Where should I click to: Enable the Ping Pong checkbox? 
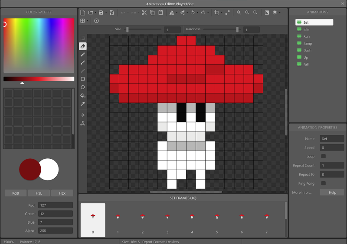point(323,183)
